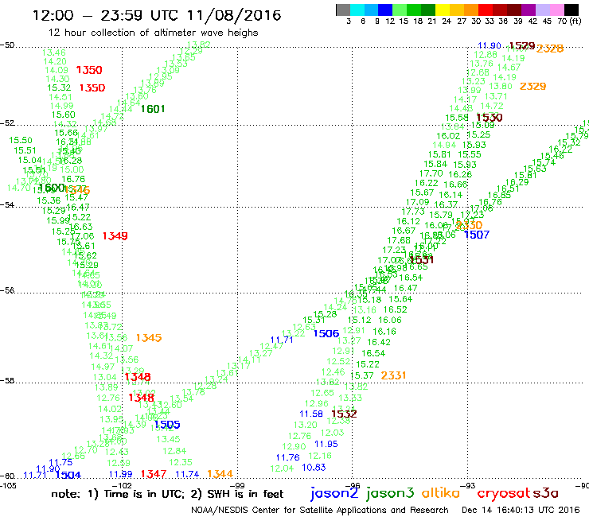Click the '70 (ft)' scale label
589x517 pixels.
[x=569, y=21]
